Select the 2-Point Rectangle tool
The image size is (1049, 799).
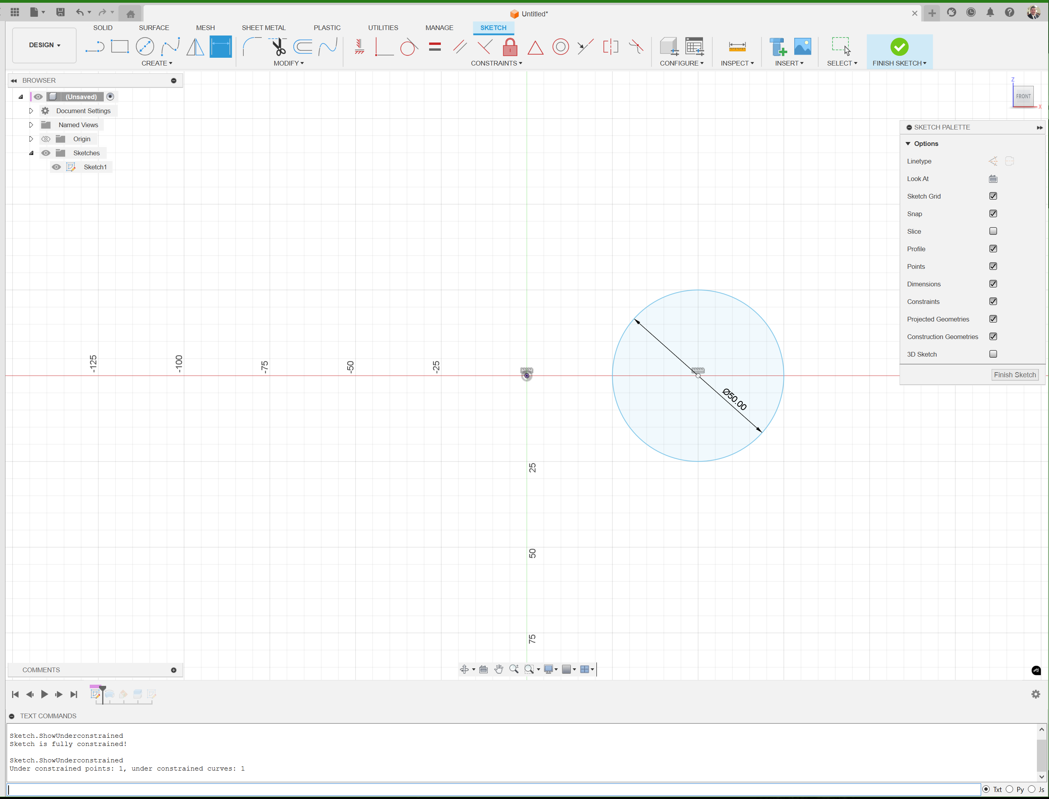click(120, 46)
